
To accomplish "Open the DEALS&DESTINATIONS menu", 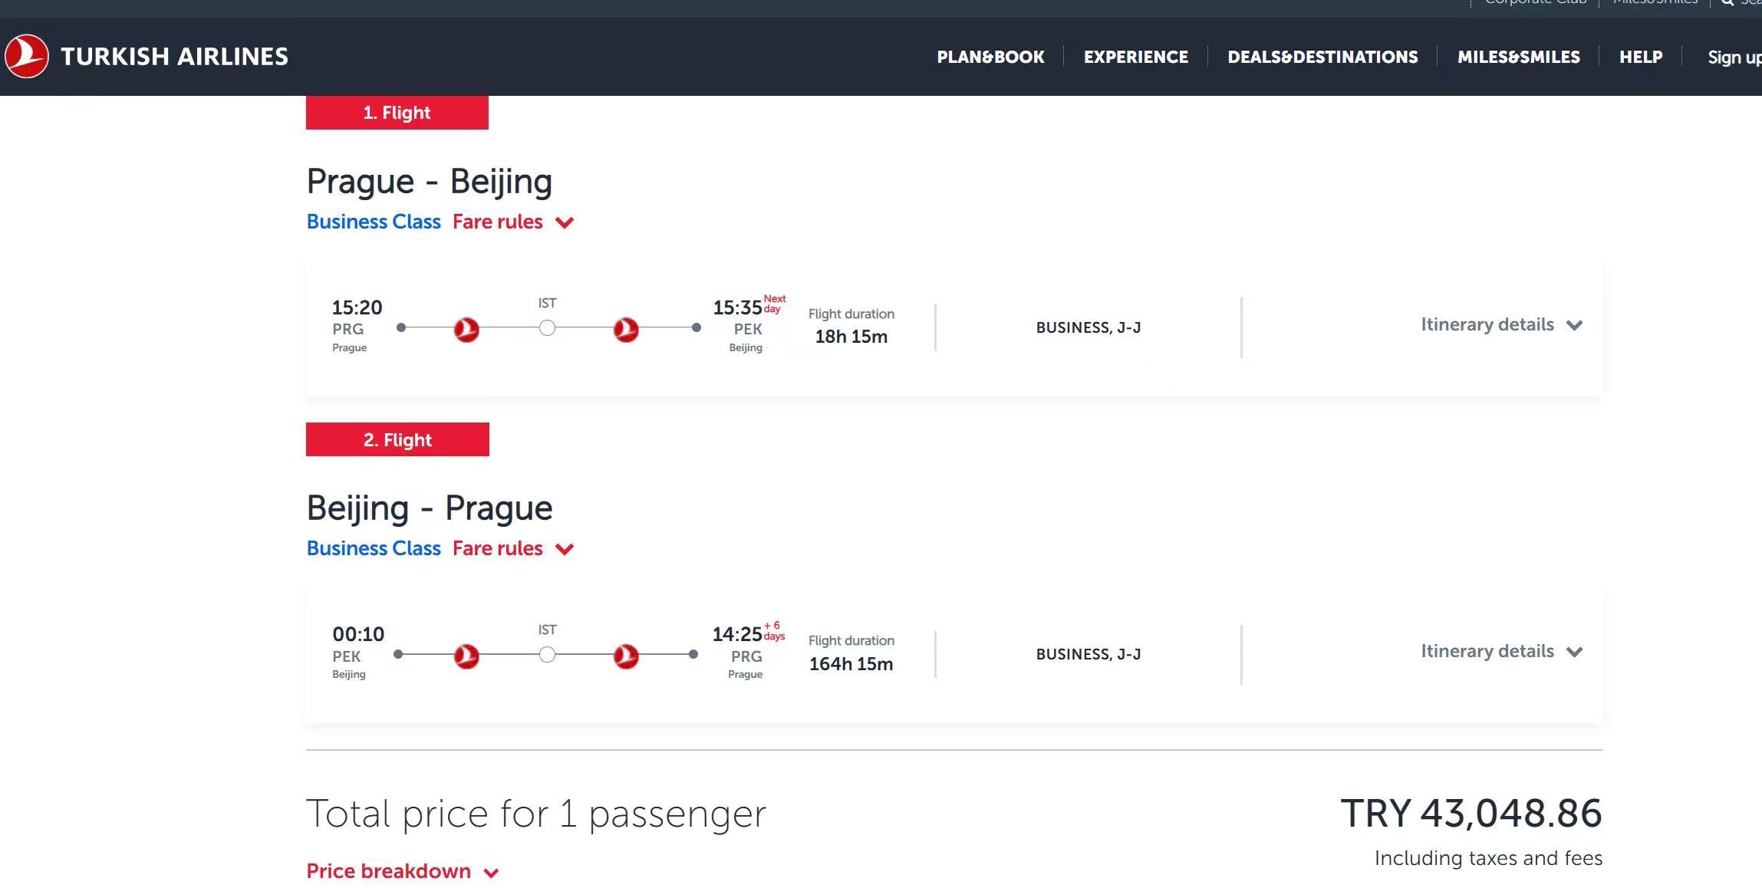I will [x=1322, y=57].
